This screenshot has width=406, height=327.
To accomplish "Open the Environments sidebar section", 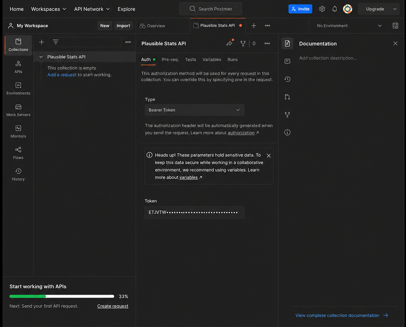I will [x=18, y=89].
